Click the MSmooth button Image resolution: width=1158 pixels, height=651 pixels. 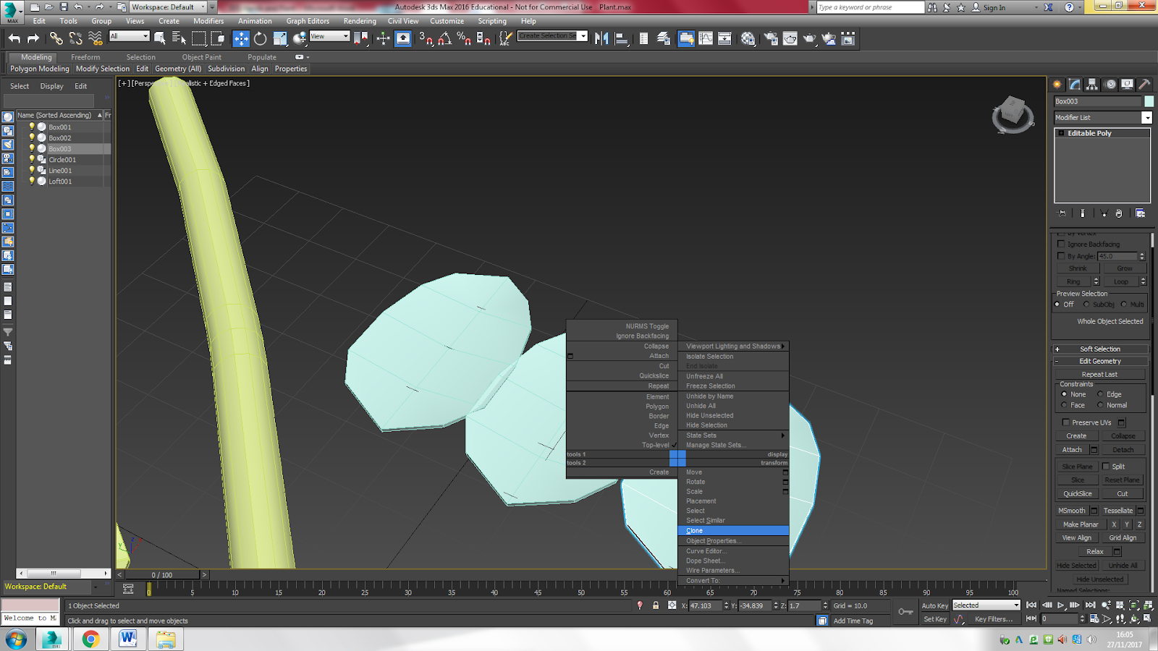pyautogui.click(x=1072, y=511)
